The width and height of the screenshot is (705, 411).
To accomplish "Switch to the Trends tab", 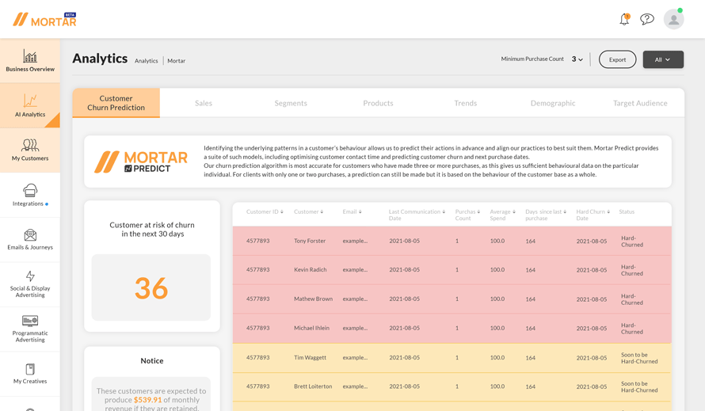I will (465, 103).
